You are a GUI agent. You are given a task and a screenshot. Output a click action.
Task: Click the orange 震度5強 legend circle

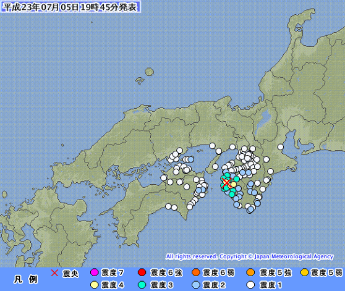(x=250, y=272)
